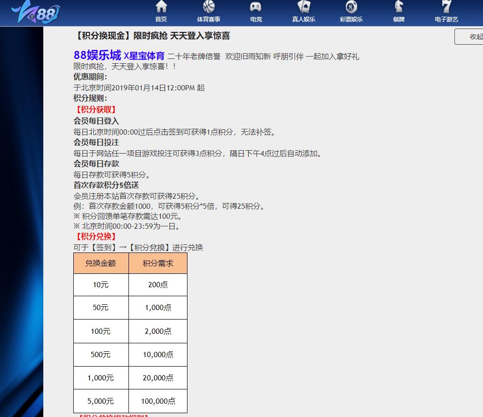
Task: Go to the 首页 menu label
Action: point(161,19)
